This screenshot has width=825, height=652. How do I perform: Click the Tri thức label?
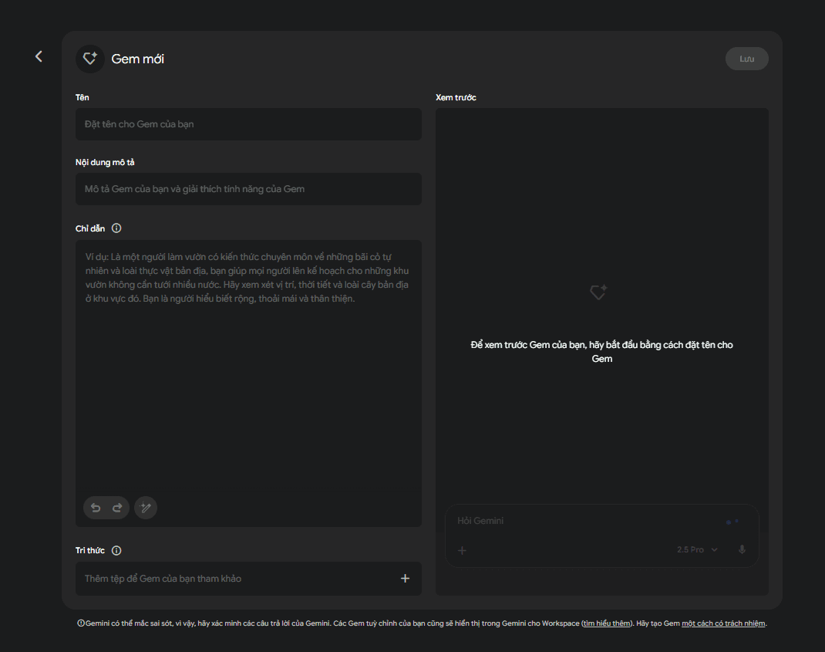coord(90,550)
